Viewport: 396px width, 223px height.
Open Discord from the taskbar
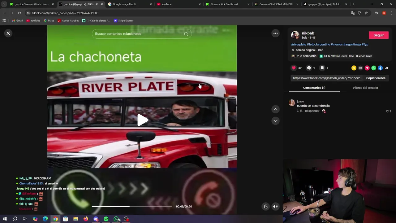click(x=96, y=219)
